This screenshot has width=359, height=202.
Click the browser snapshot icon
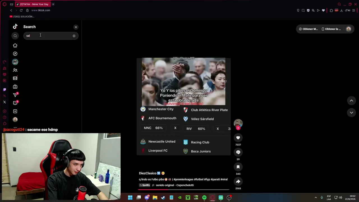(303, 10)
